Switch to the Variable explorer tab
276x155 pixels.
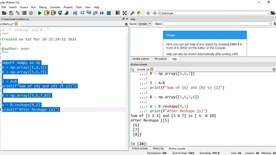141,59
